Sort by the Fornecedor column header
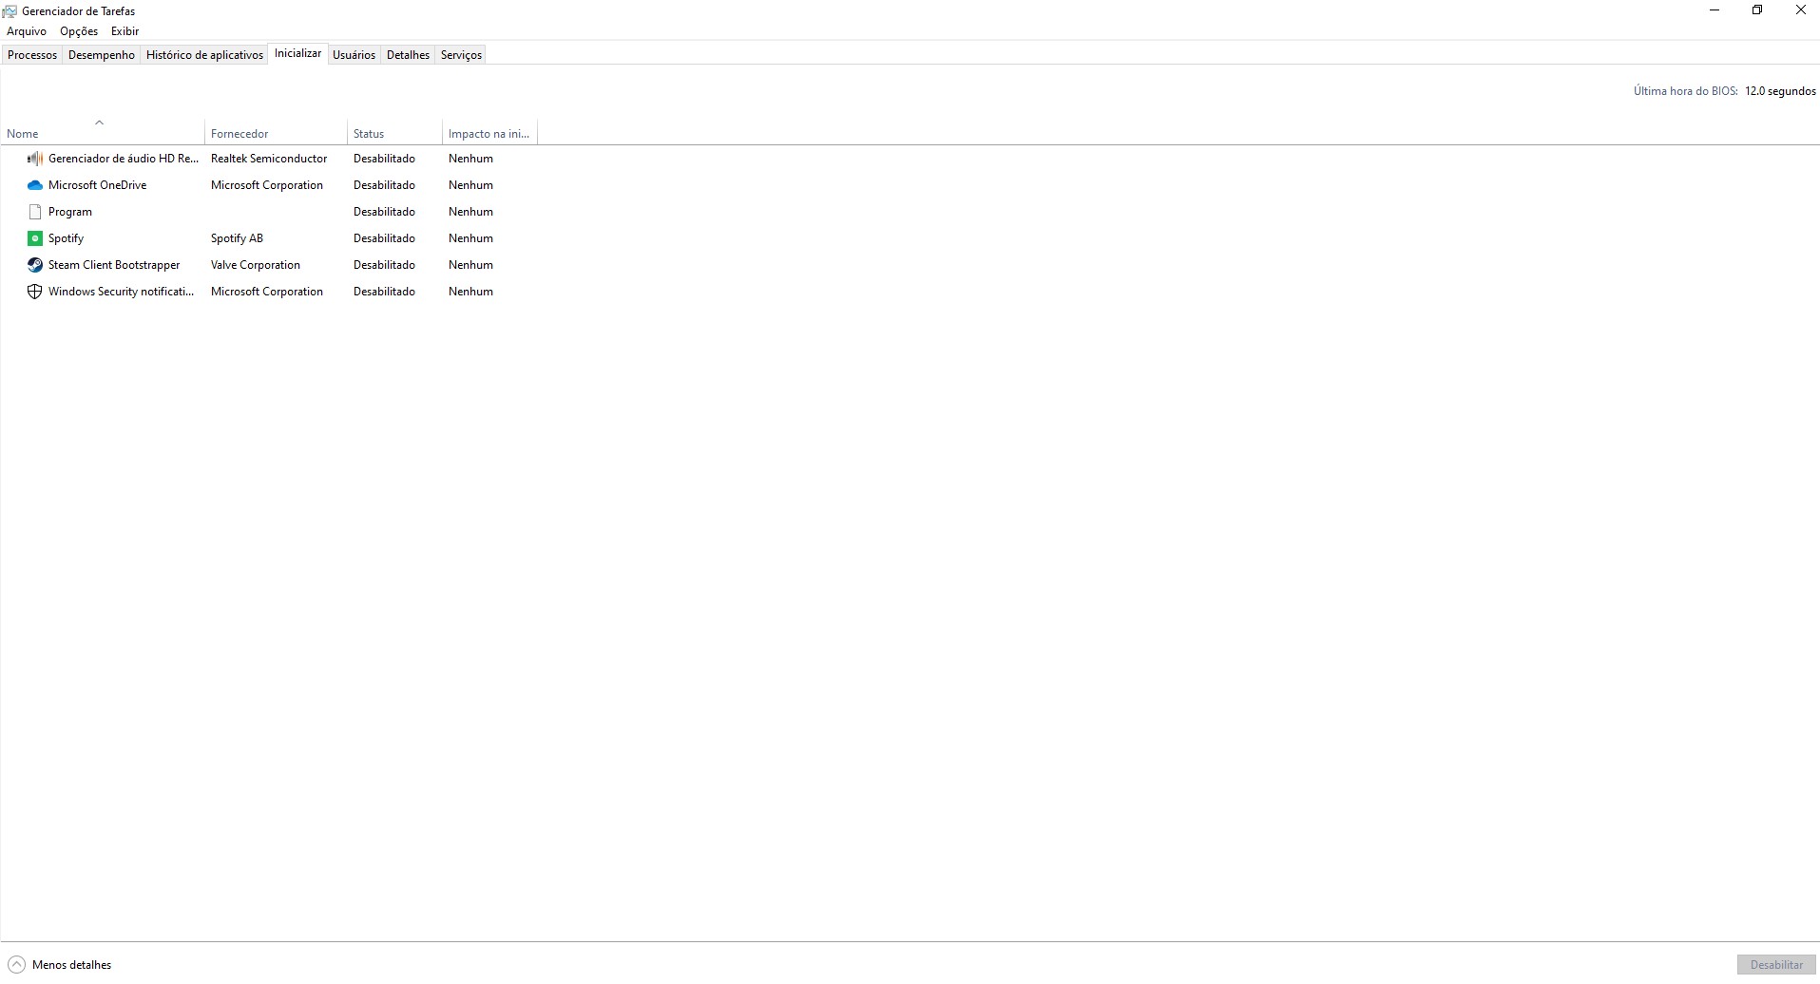 click(276, 133)
